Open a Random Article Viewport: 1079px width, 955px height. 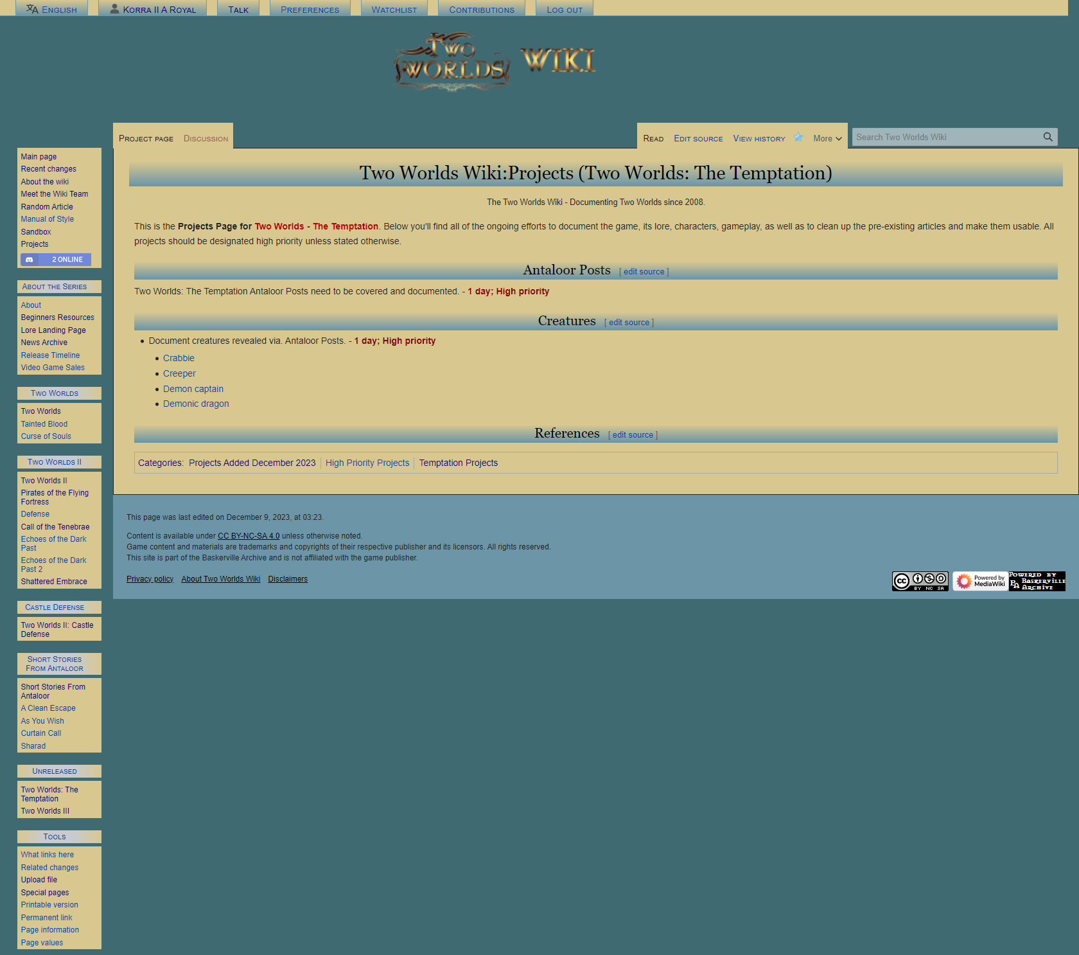(x=47, y=207)
